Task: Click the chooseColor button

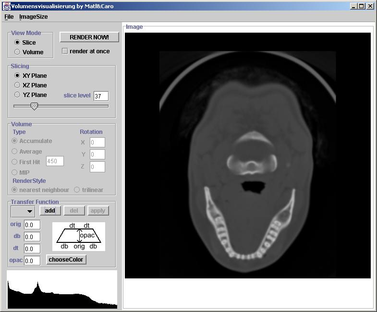Action: point(66,260)
